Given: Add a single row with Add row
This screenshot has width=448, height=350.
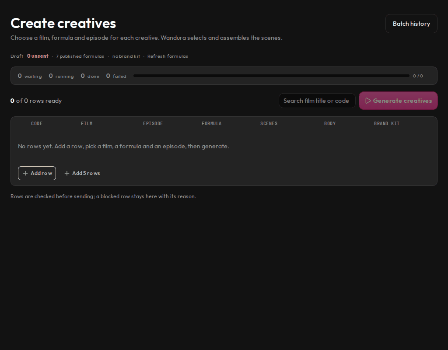Looking at the screenshot, I should tap(37, 173).
